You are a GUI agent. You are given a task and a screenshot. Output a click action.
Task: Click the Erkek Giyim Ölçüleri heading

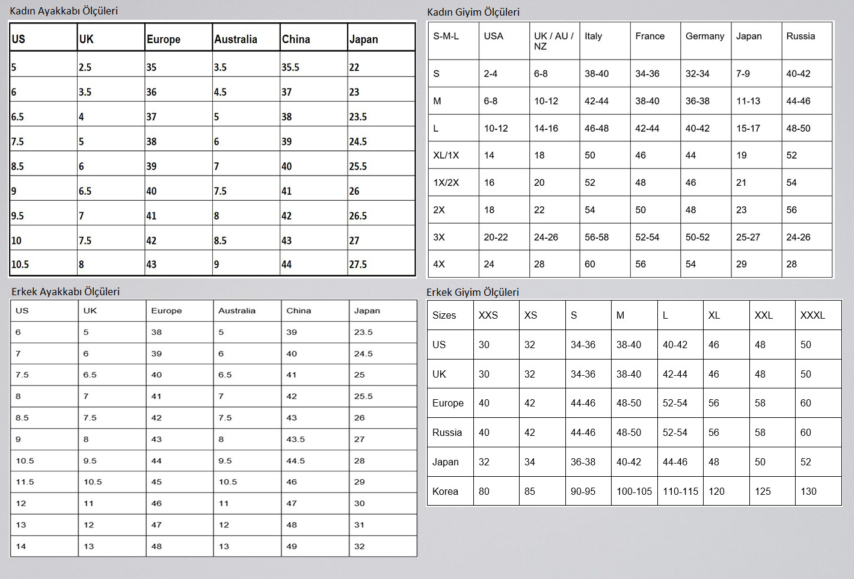[473, 292]
